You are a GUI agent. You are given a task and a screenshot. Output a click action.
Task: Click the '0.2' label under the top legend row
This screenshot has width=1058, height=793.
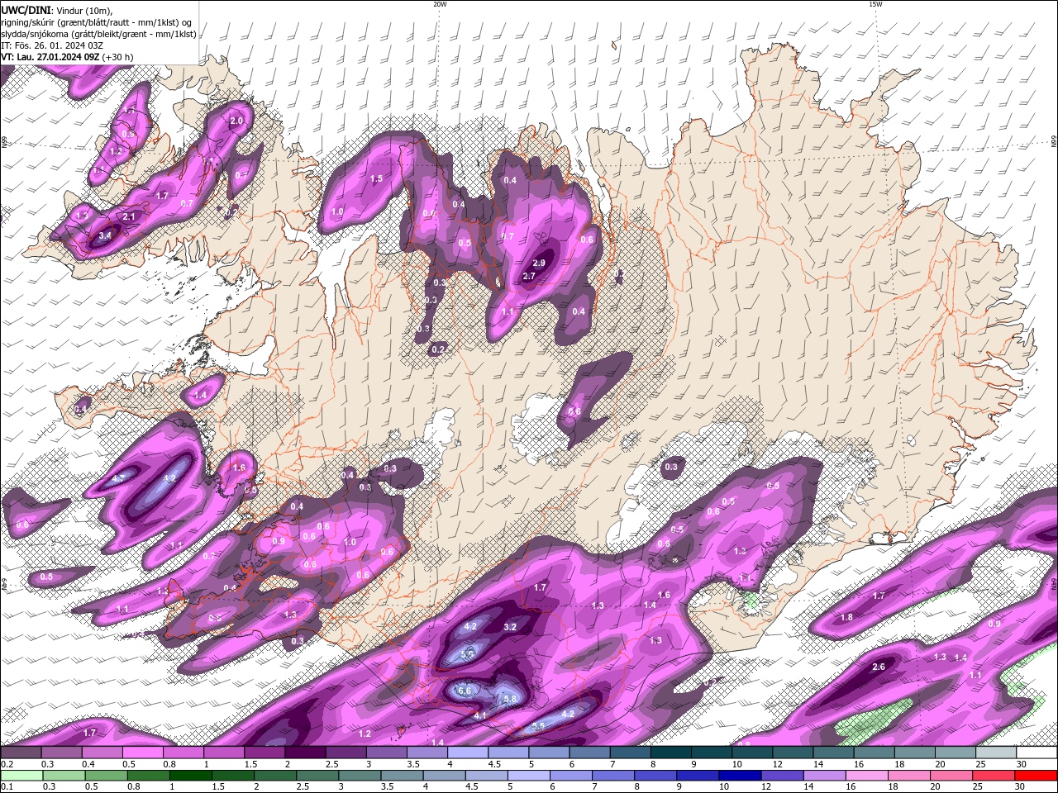tap(6, 764)
